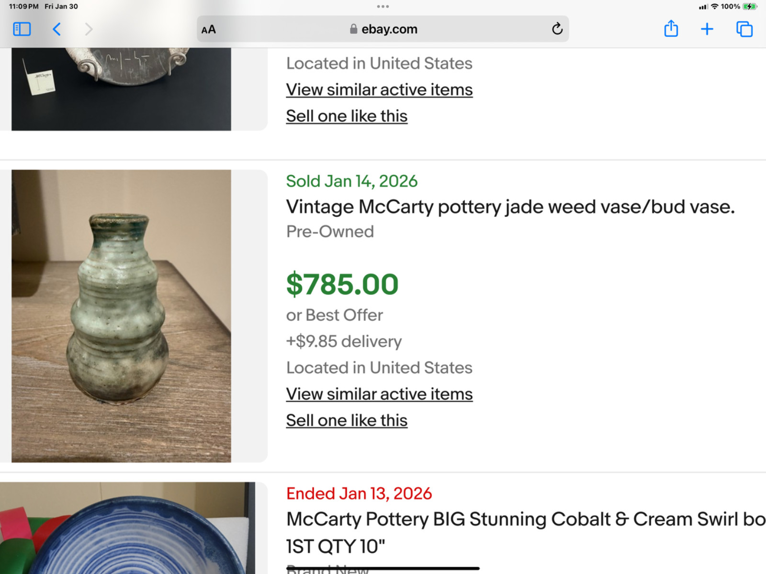Open the AA reader format menu

click(x=209, y=30)
